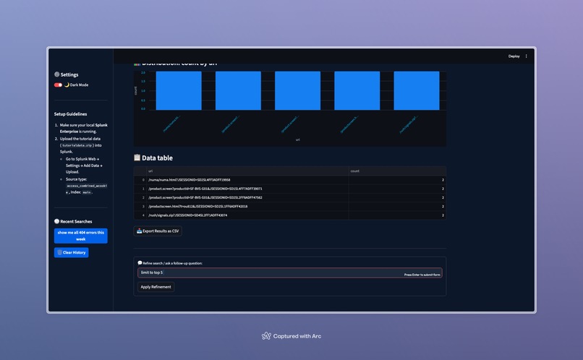Open the three-dot main menu
The image size is (583, 360).
(526, 56)
